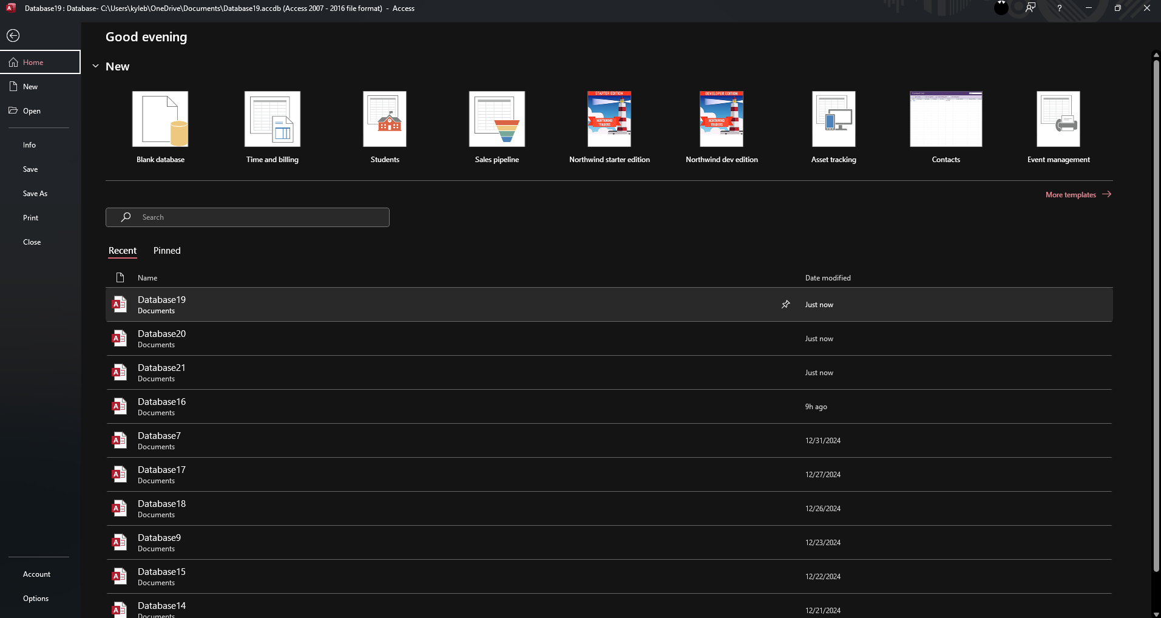Click the Search databases field
This screenshot has width=1161, height=618.
coord(248,217)
